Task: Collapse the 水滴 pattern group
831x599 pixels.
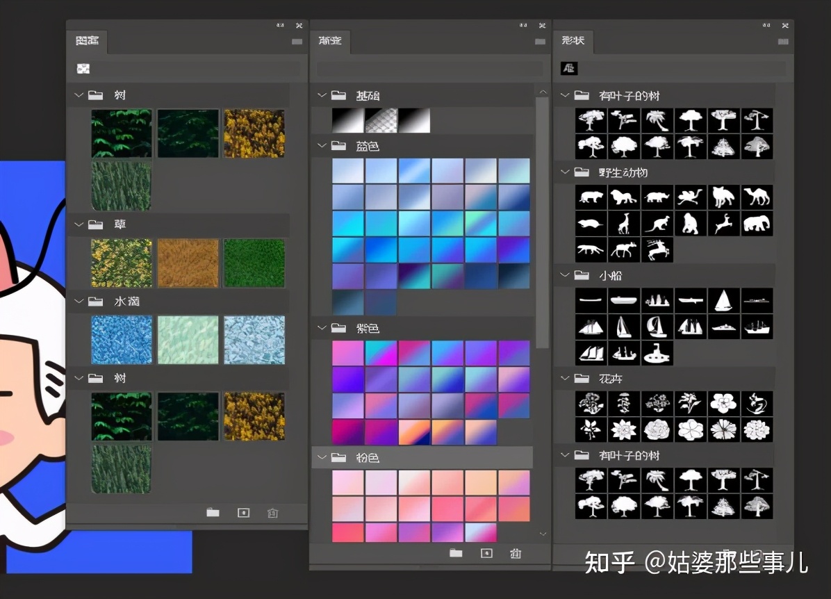Action: [79, 301]
